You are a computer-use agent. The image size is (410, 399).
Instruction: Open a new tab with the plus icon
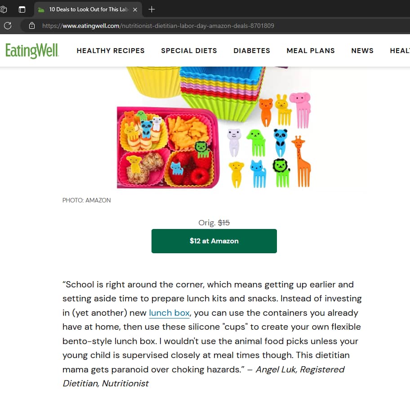point(152,9)
